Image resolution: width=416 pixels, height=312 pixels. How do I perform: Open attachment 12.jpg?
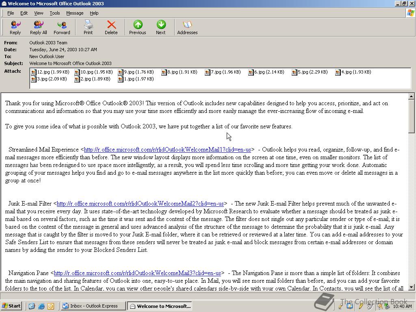pyautogui.click(x=50, y=72)
